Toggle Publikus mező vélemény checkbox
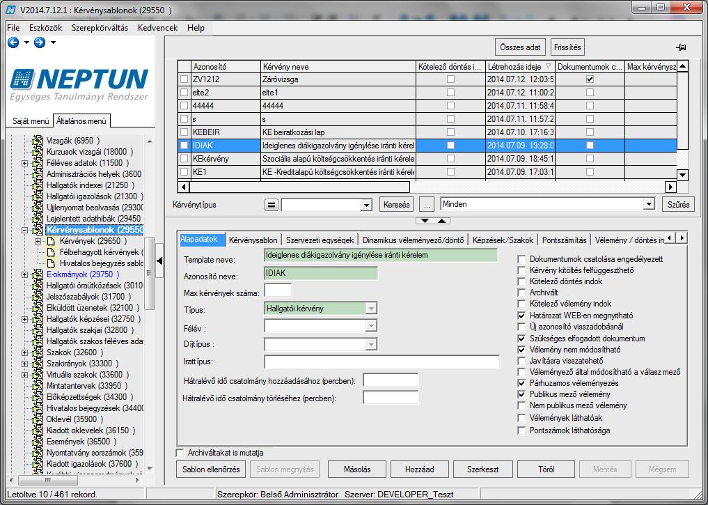Image resolution: width=708 pixels, height=505 pixels. 521,394
